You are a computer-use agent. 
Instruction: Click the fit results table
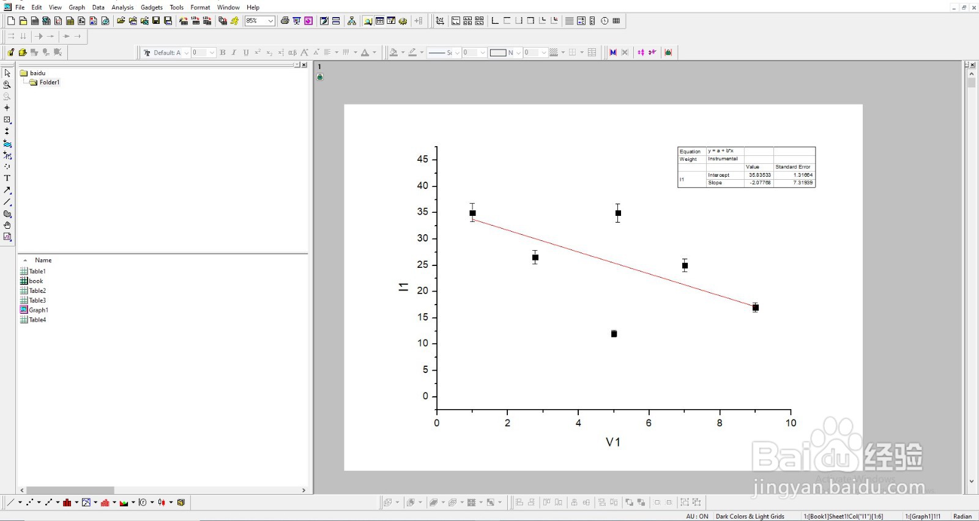click(x=746, y=167)
